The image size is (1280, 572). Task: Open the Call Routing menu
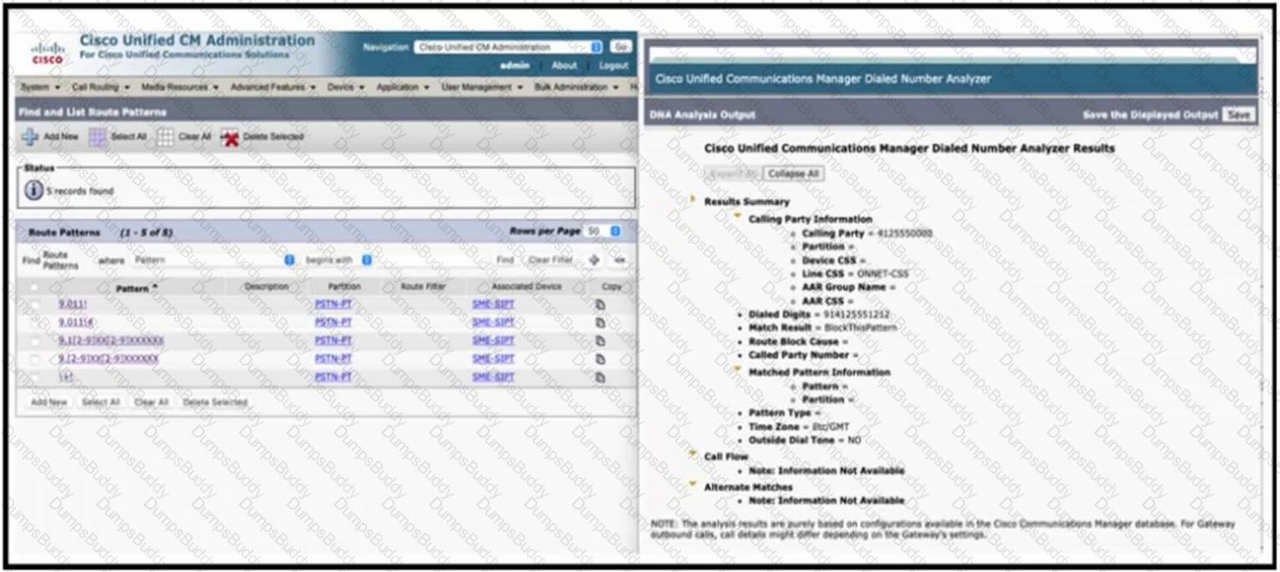pyautogui.click(x=100, y=87)
